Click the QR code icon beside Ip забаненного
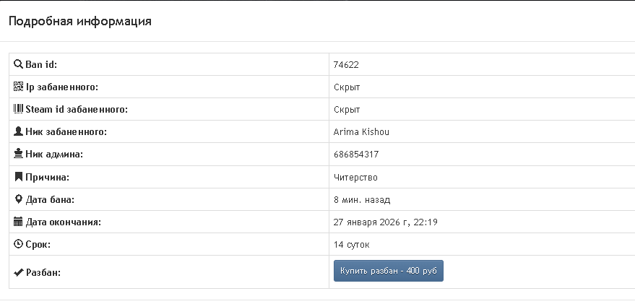Screen dimensions: 635x304 (x=19, y=87)
